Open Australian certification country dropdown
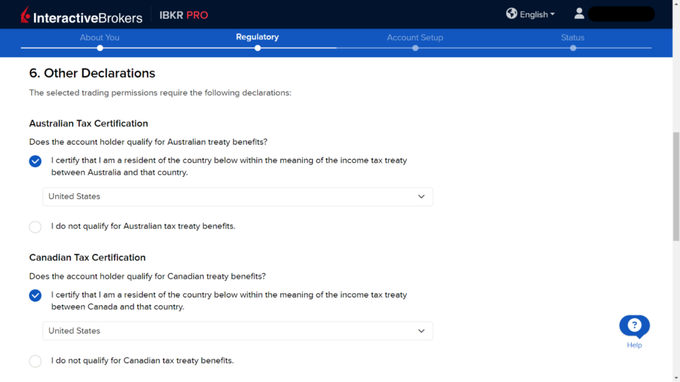680x382 pixels. coord(238,196)
